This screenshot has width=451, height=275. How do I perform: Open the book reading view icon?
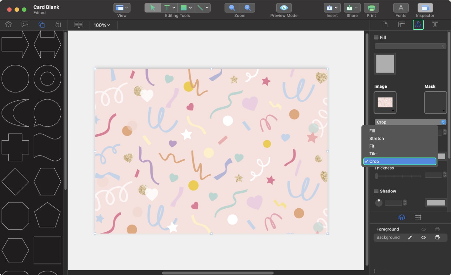[x=78, y=25]
